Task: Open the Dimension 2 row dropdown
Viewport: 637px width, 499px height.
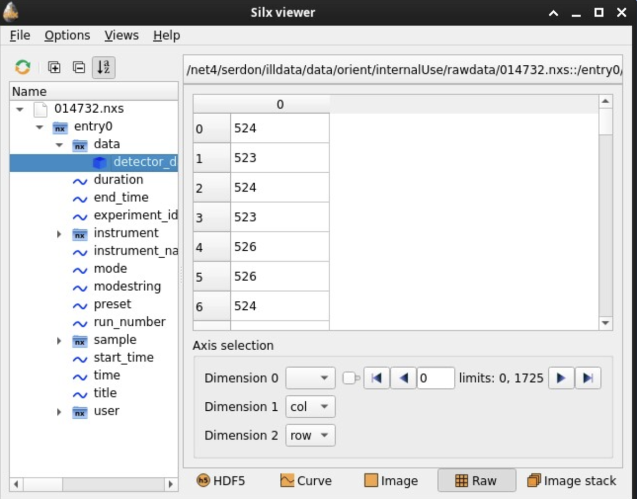Action: click(311, 436)
